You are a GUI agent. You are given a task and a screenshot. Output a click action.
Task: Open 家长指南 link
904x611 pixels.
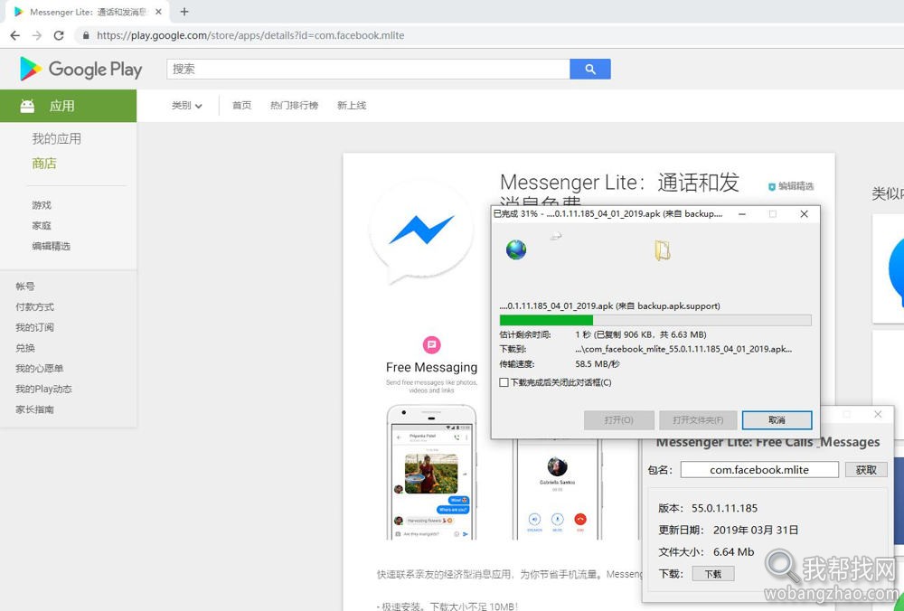click(x=34, y=409)
